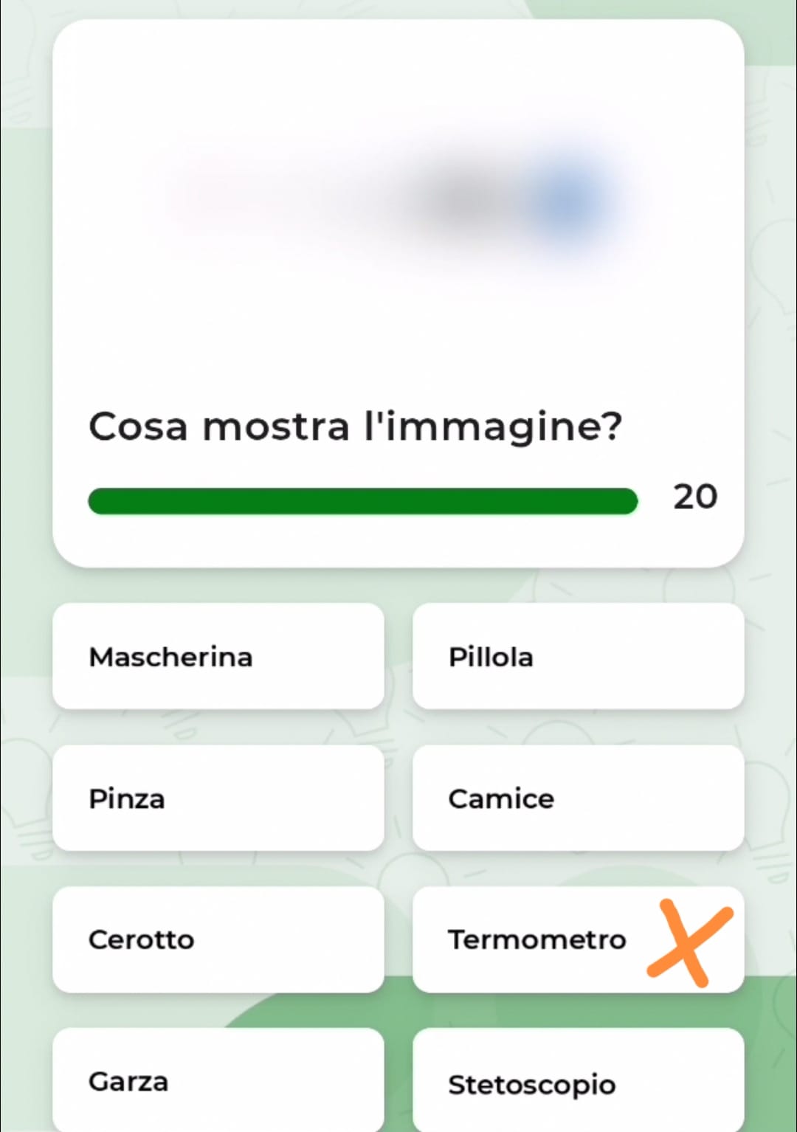Viewport: 797px width, 1132px height.
Task: Select the Mascherina answer
Action: (x=218, y=656)
